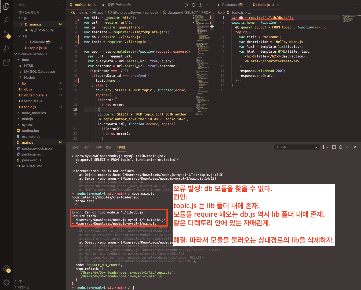Switch to the Polacode extension tab on left
This screenshot has height=290, width=361.
point(116,5)
